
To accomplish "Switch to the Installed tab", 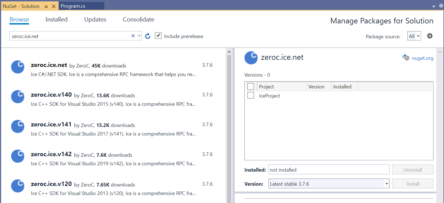I will click(56, 20).
